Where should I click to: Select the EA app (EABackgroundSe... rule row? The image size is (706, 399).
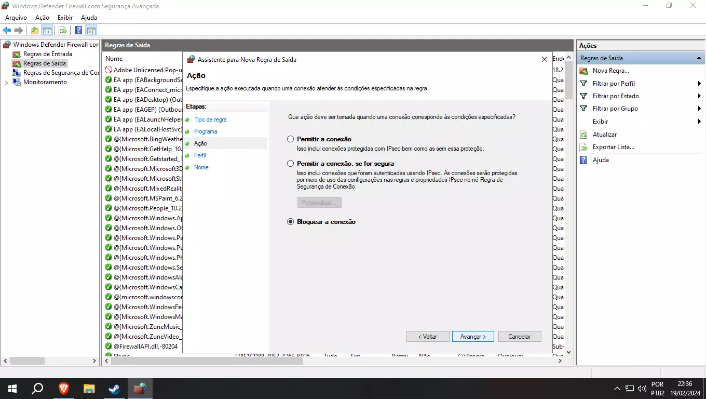point(144,80)
